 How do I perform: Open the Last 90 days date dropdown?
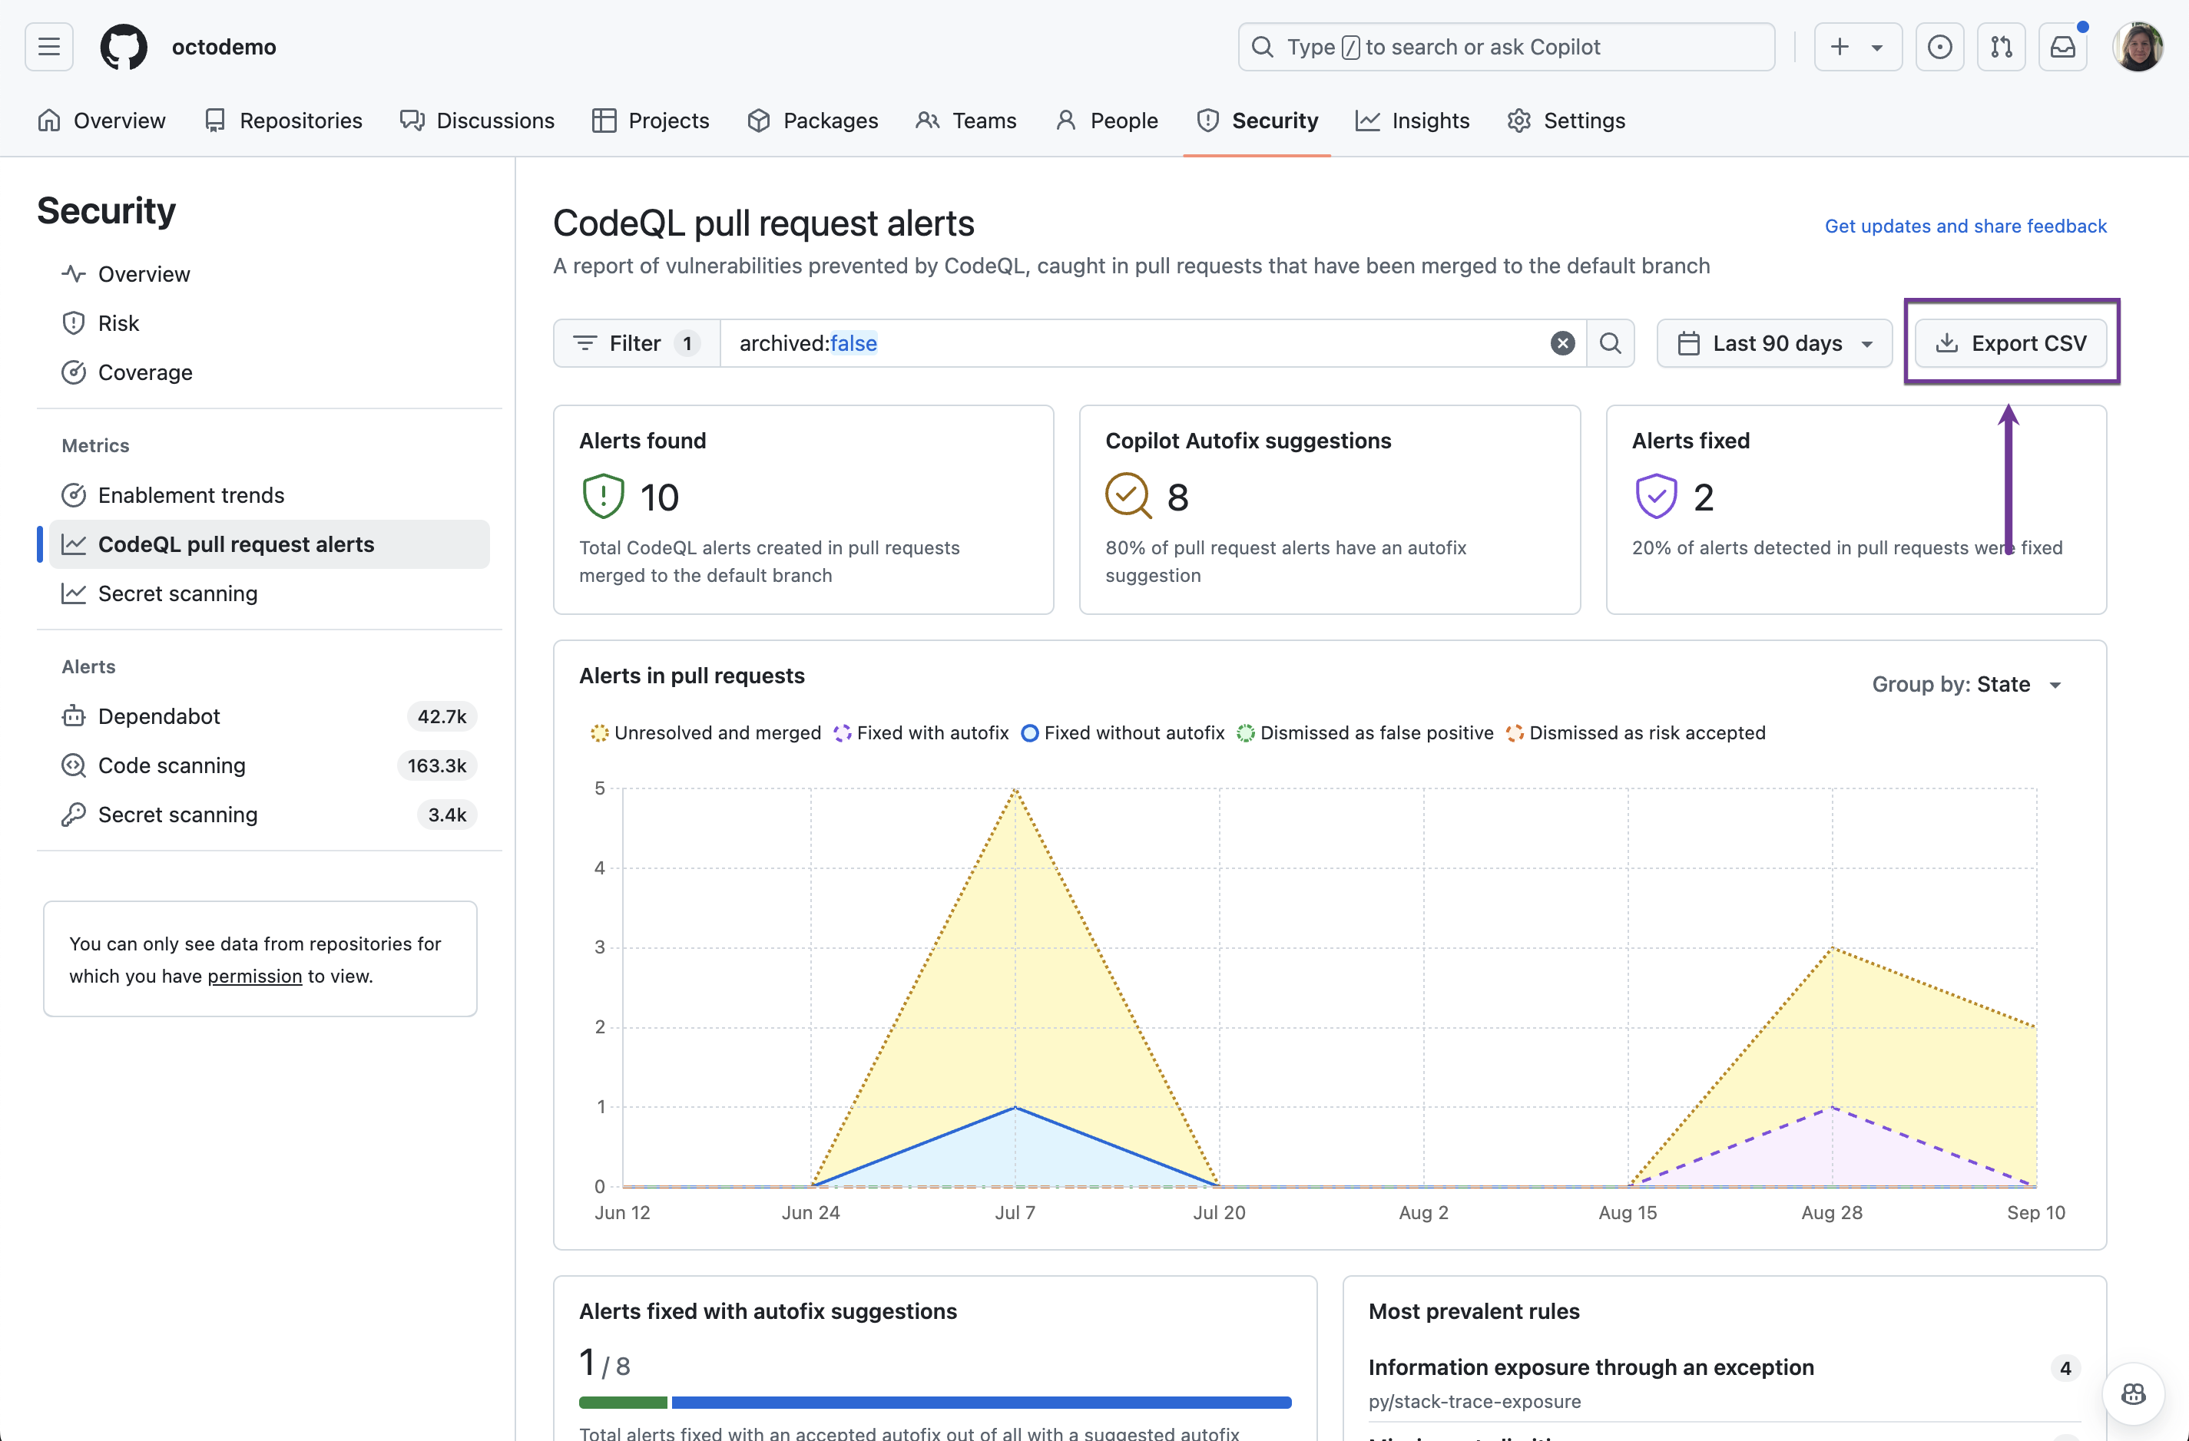click(1774, 343)
